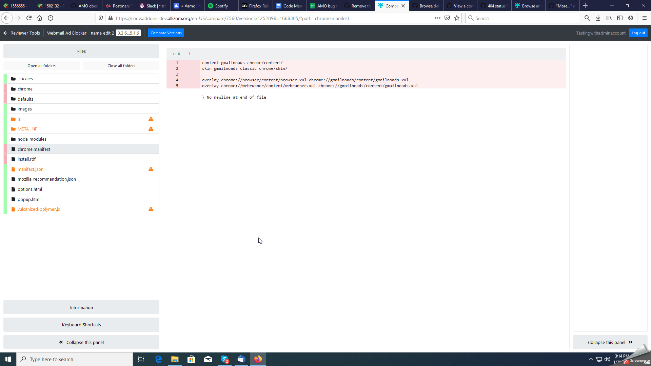651x366 pixels.
Task: Switch to the Spotify browser tab
Action: click(221, 6)
